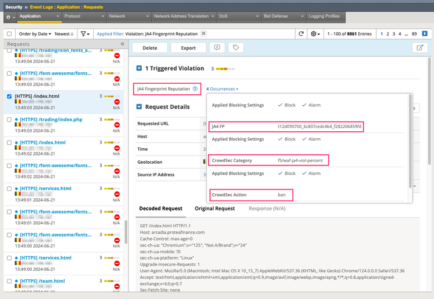
Task: Collapse the 1 Triggered Violation section
Action: tap(139, 69)
